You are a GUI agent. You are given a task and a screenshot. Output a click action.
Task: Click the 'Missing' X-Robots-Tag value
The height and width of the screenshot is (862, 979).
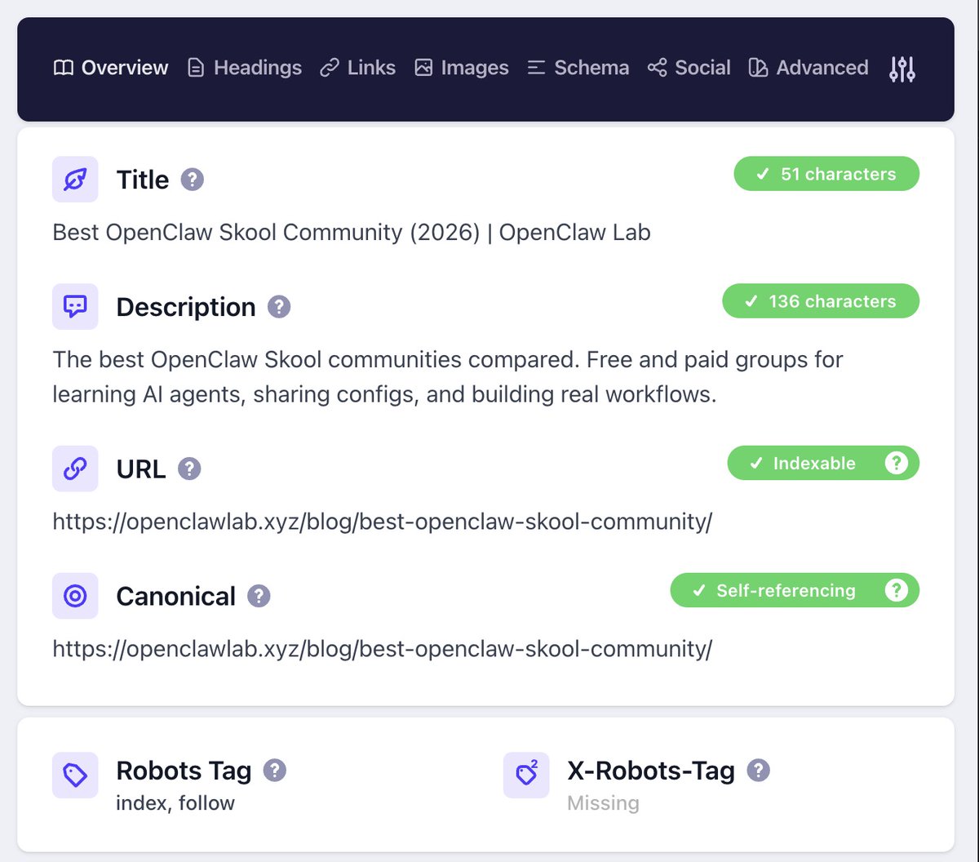pos(603,803)
